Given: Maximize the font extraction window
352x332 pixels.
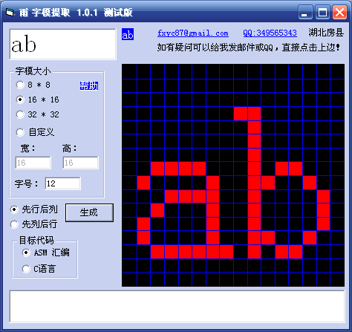Looking at the screenshot, I should [x=322, y=12].
